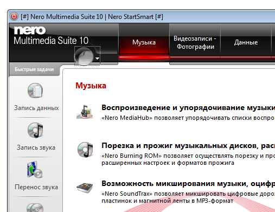The height and width of the screenshot is (212, 275).
Task: Open the Nero SoundTrax mixer icon
Action: click(x=85, y=188)
